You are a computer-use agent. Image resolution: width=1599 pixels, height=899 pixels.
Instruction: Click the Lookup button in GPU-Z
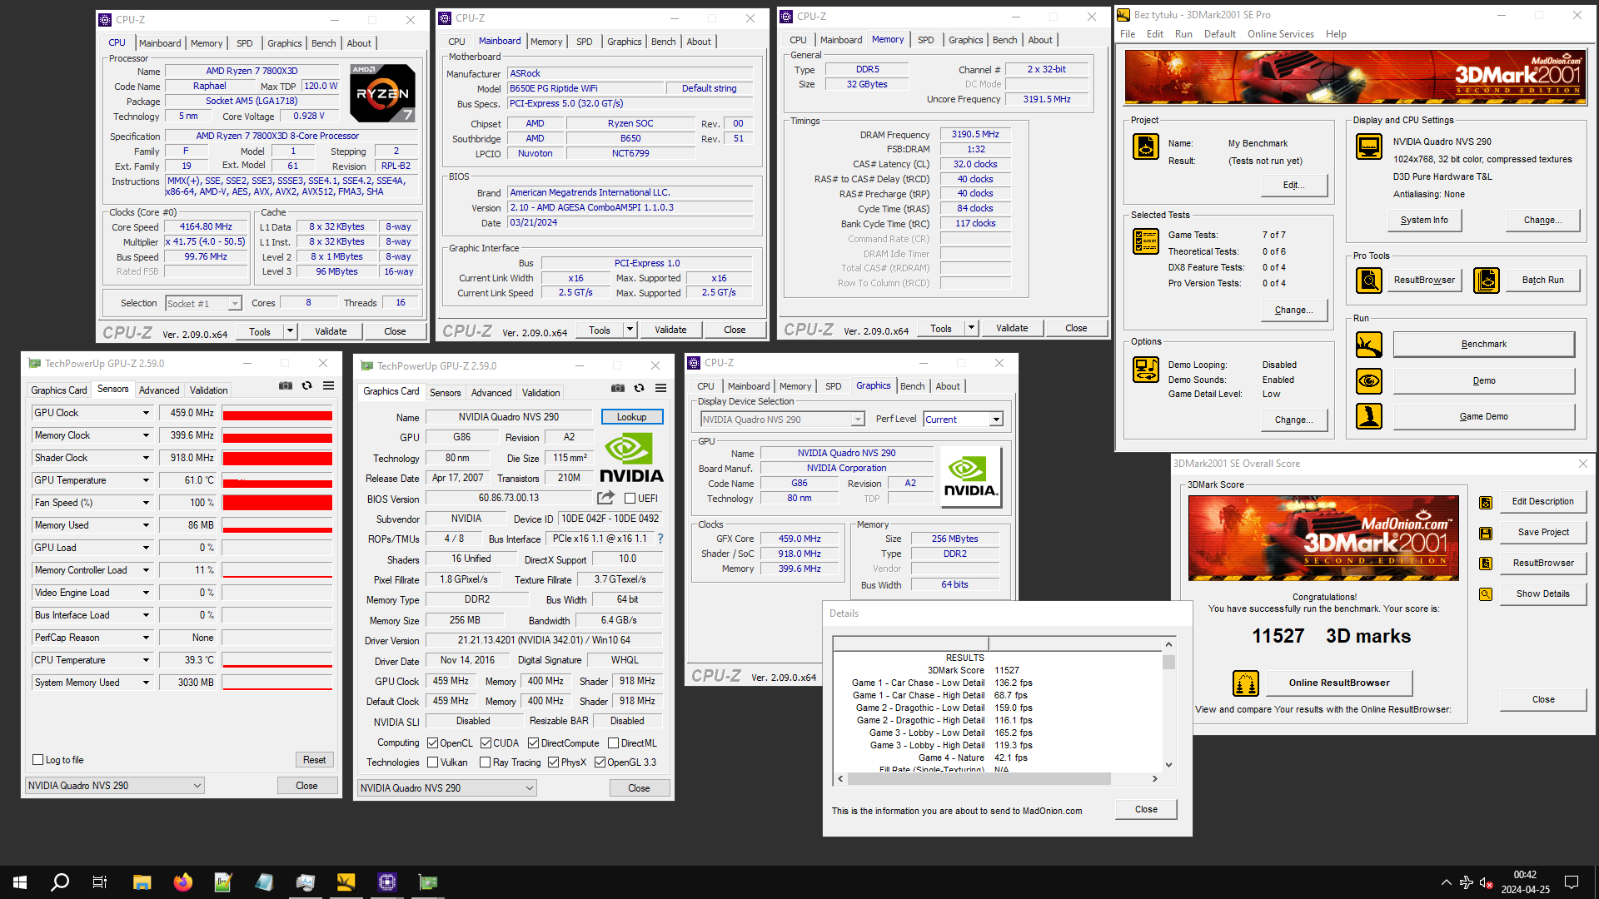[x=632, y=417]
